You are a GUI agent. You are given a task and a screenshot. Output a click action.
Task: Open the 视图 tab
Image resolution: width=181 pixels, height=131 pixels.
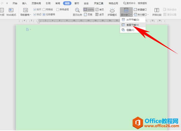point(67,3)
